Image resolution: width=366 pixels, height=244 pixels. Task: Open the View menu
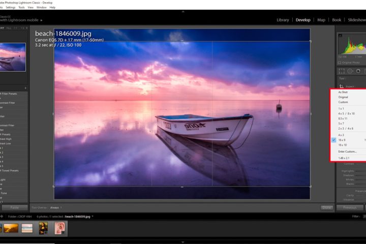[30, 8]
